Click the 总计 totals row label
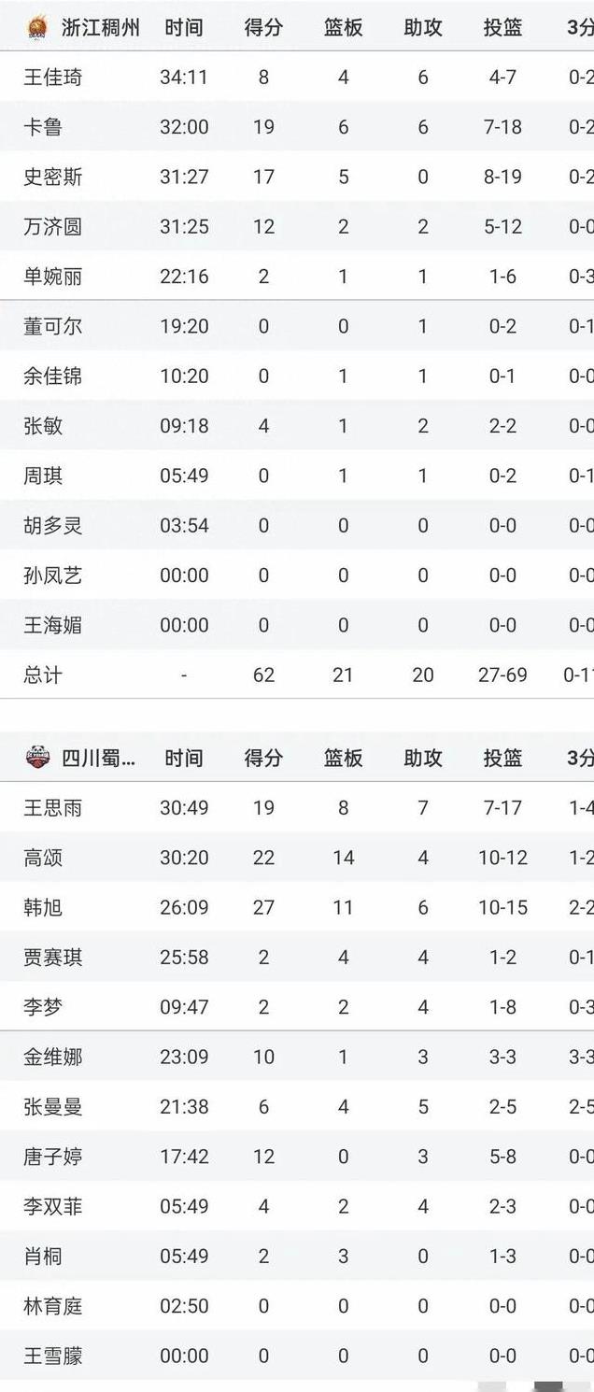This screenshot has height=1392, width=594. [x=43, y=675]
